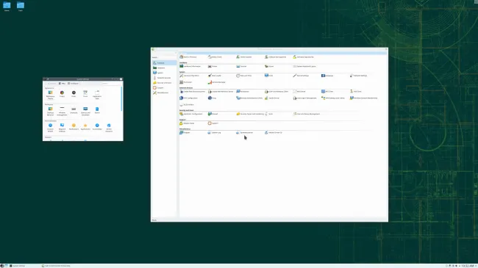Select System category in YaST sidebar
478x268 pixels.
click(165, 73)
